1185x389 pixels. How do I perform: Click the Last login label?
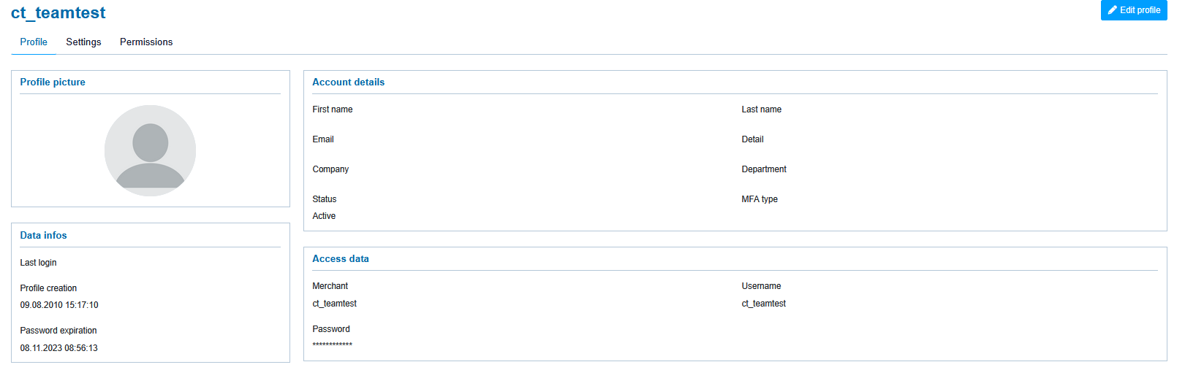38,263
